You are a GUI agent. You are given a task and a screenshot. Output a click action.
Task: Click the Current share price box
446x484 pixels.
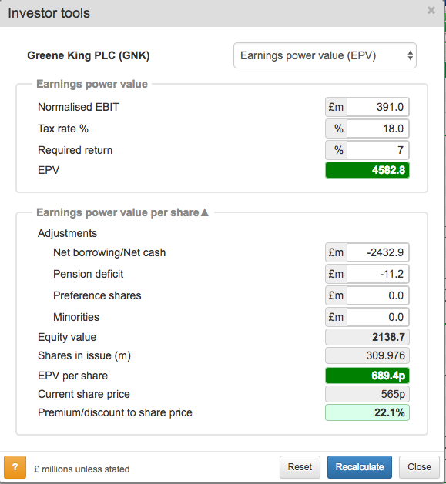click(x=367, y=394)
